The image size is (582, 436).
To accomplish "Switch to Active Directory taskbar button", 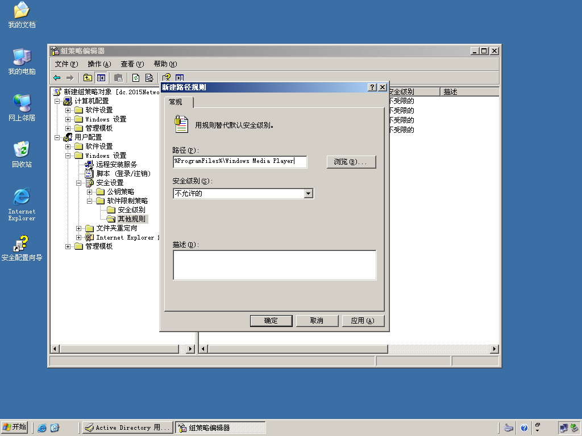I will (x=128, y=427).
